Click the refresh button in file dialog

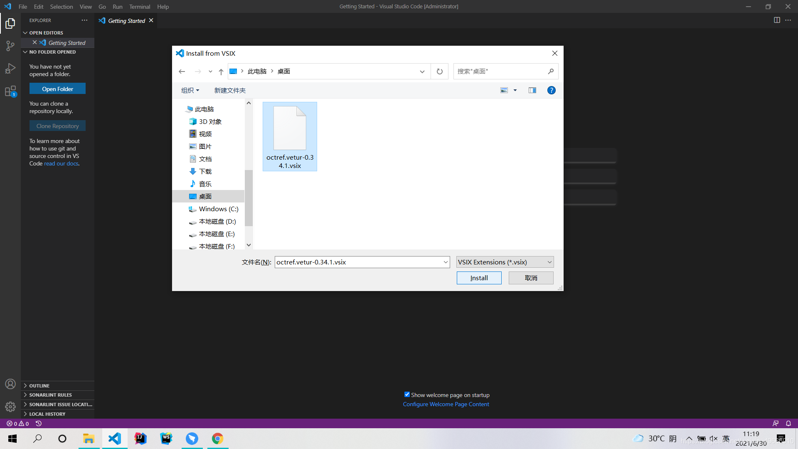tap(439, 72)
